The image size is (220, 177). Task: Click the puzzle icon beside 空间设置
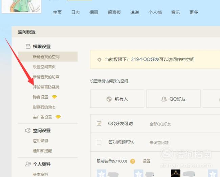point(28,130)
